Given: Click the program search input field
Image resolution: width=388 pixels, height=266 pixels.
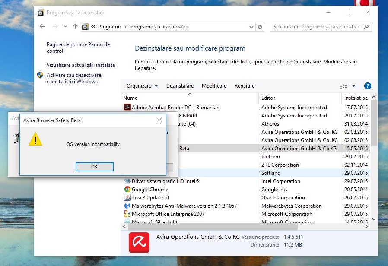Looking at the screenshot, I should pyautogui.click(x=318, y=27).
